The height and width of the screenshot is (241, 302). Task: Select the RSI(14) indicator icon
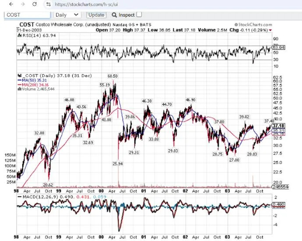click(19, 35)
